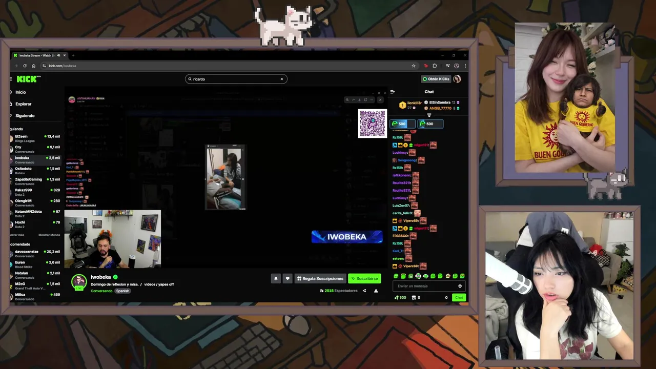Open Hoxhi channel in sidebar

[x=35, y=224]
